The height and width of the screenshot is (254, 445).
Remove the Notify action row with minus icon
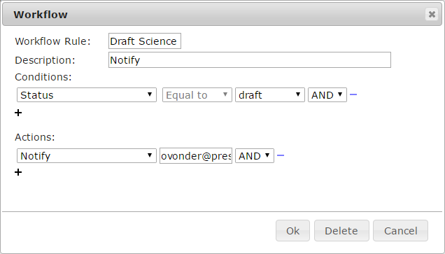281,155
